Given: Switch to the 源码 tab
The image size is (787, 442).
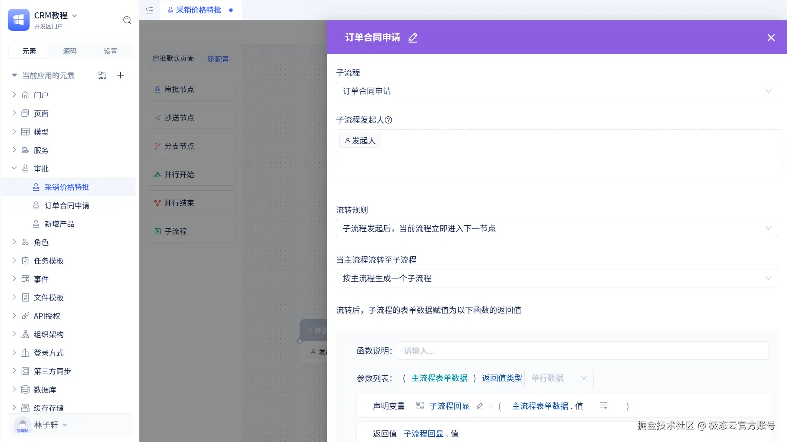Looking at the screenshot, I should click(x=70, y=51).
